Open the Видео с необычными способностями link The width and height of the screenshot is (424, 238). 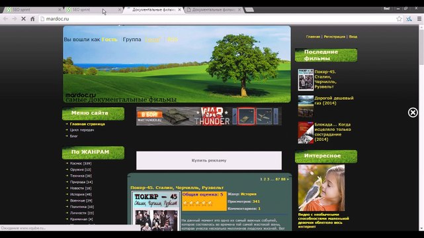323,220
